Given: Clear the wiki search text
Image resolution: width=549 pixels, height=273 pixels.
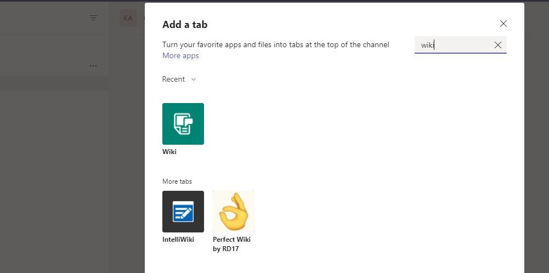Looking at the screenshot, I should tap(498, 45).
